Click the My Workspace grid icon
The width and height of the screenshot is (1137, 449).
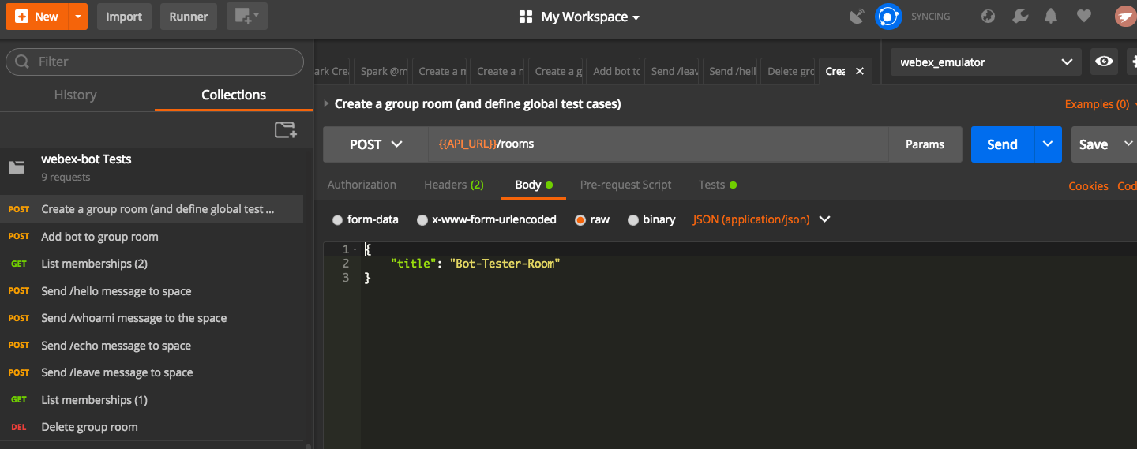point(526,17)
